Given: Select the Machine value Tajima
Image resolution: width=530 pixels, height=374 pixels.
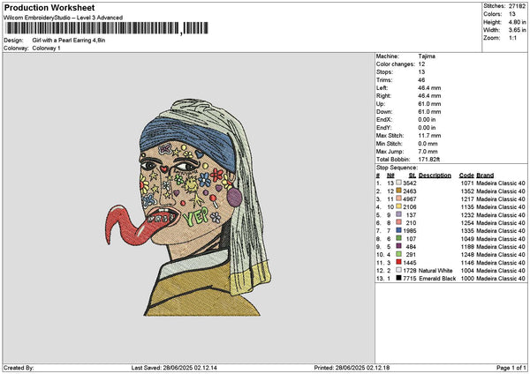Looking at the screenshot, I should point(427,56).
